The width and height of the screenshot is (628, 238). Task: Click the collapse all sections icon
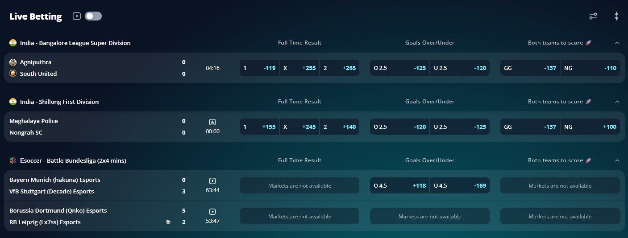pos(616,16)
